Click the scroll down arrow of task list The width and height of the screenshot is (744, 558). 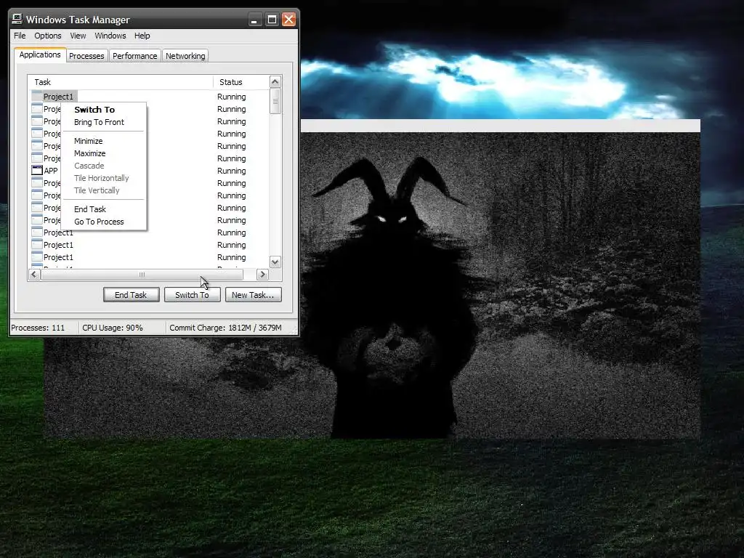pos(275,262)
